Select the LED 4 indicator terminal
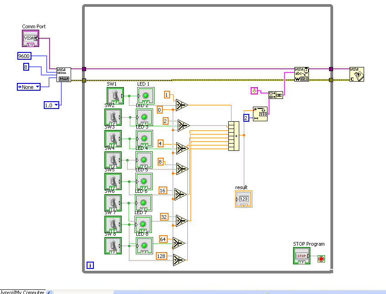This screenshot has height=294, width=386. 144,160
